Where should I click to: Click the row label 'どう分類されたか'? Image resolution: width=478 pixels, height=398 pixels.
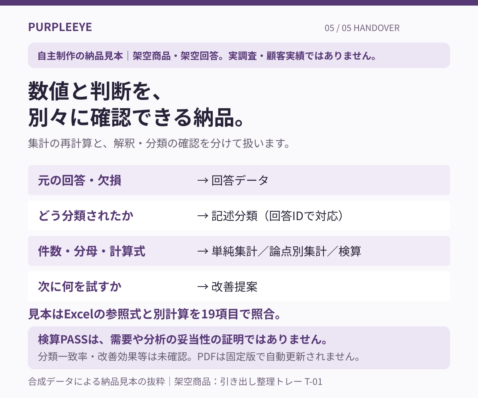(x=86, y=216)
